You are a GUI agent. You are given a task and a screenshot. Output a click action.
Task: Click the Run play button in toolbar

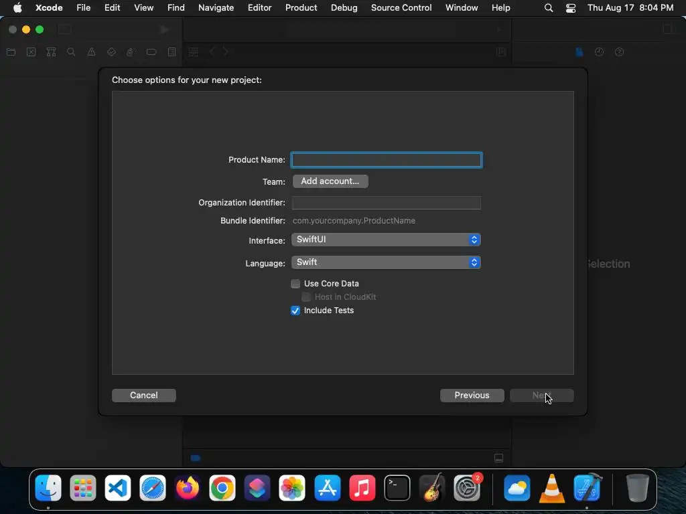tap(165, 29)
